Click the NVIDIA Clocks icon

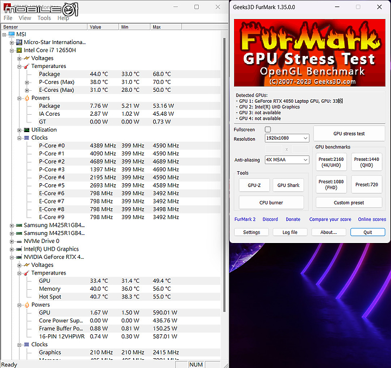click(27, 345)
